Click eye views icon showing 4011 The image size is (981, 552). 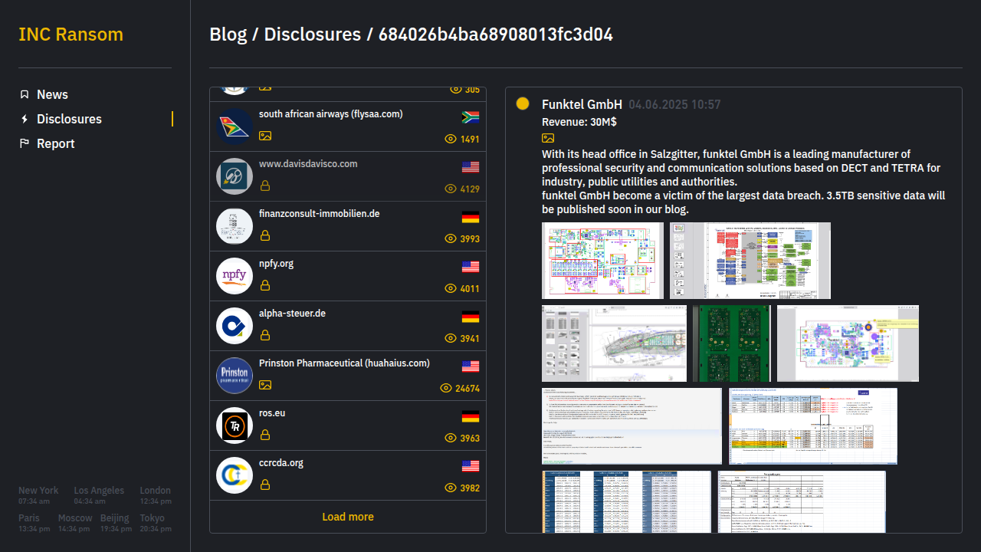point(451,289)
